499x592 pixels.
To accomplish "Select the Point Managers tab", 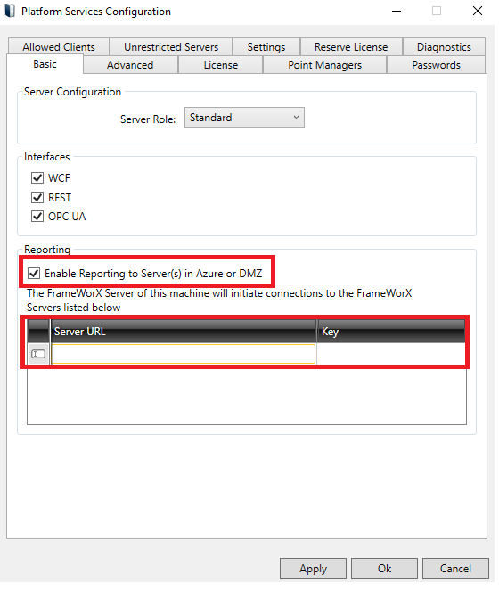I will [324, 65].
